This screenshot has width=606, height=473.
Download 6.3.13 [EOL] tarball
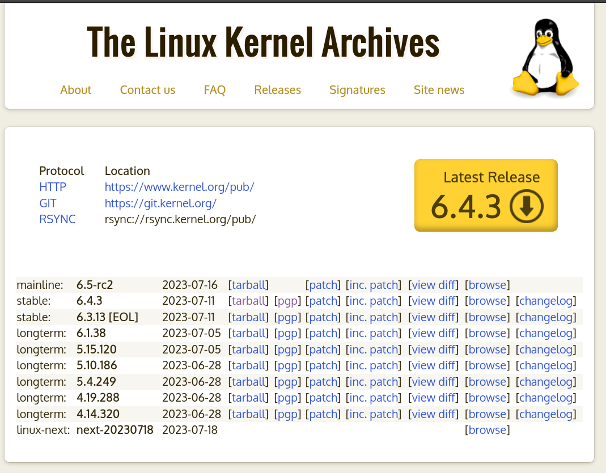pos(248,317)
